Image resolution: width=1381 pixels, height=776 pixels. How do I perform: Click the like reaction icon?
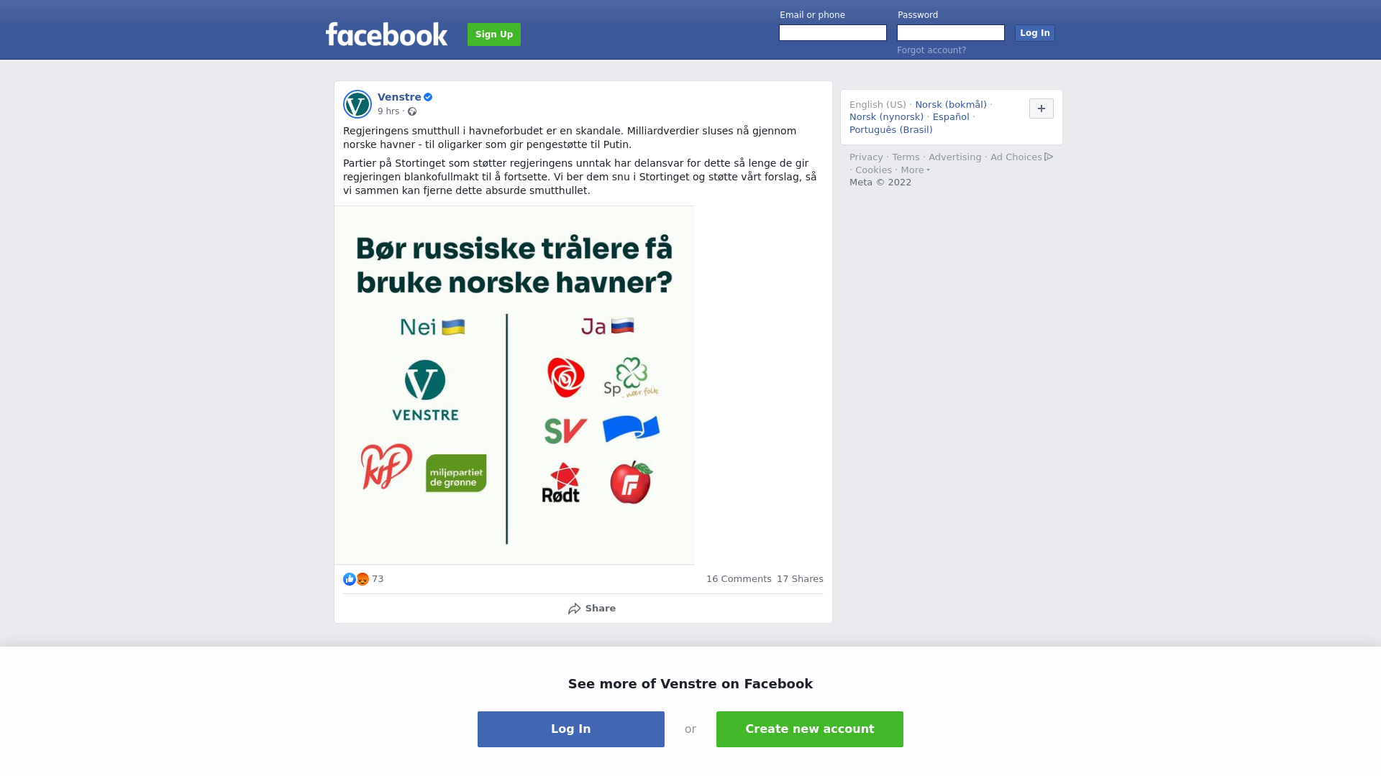point(350,579)
